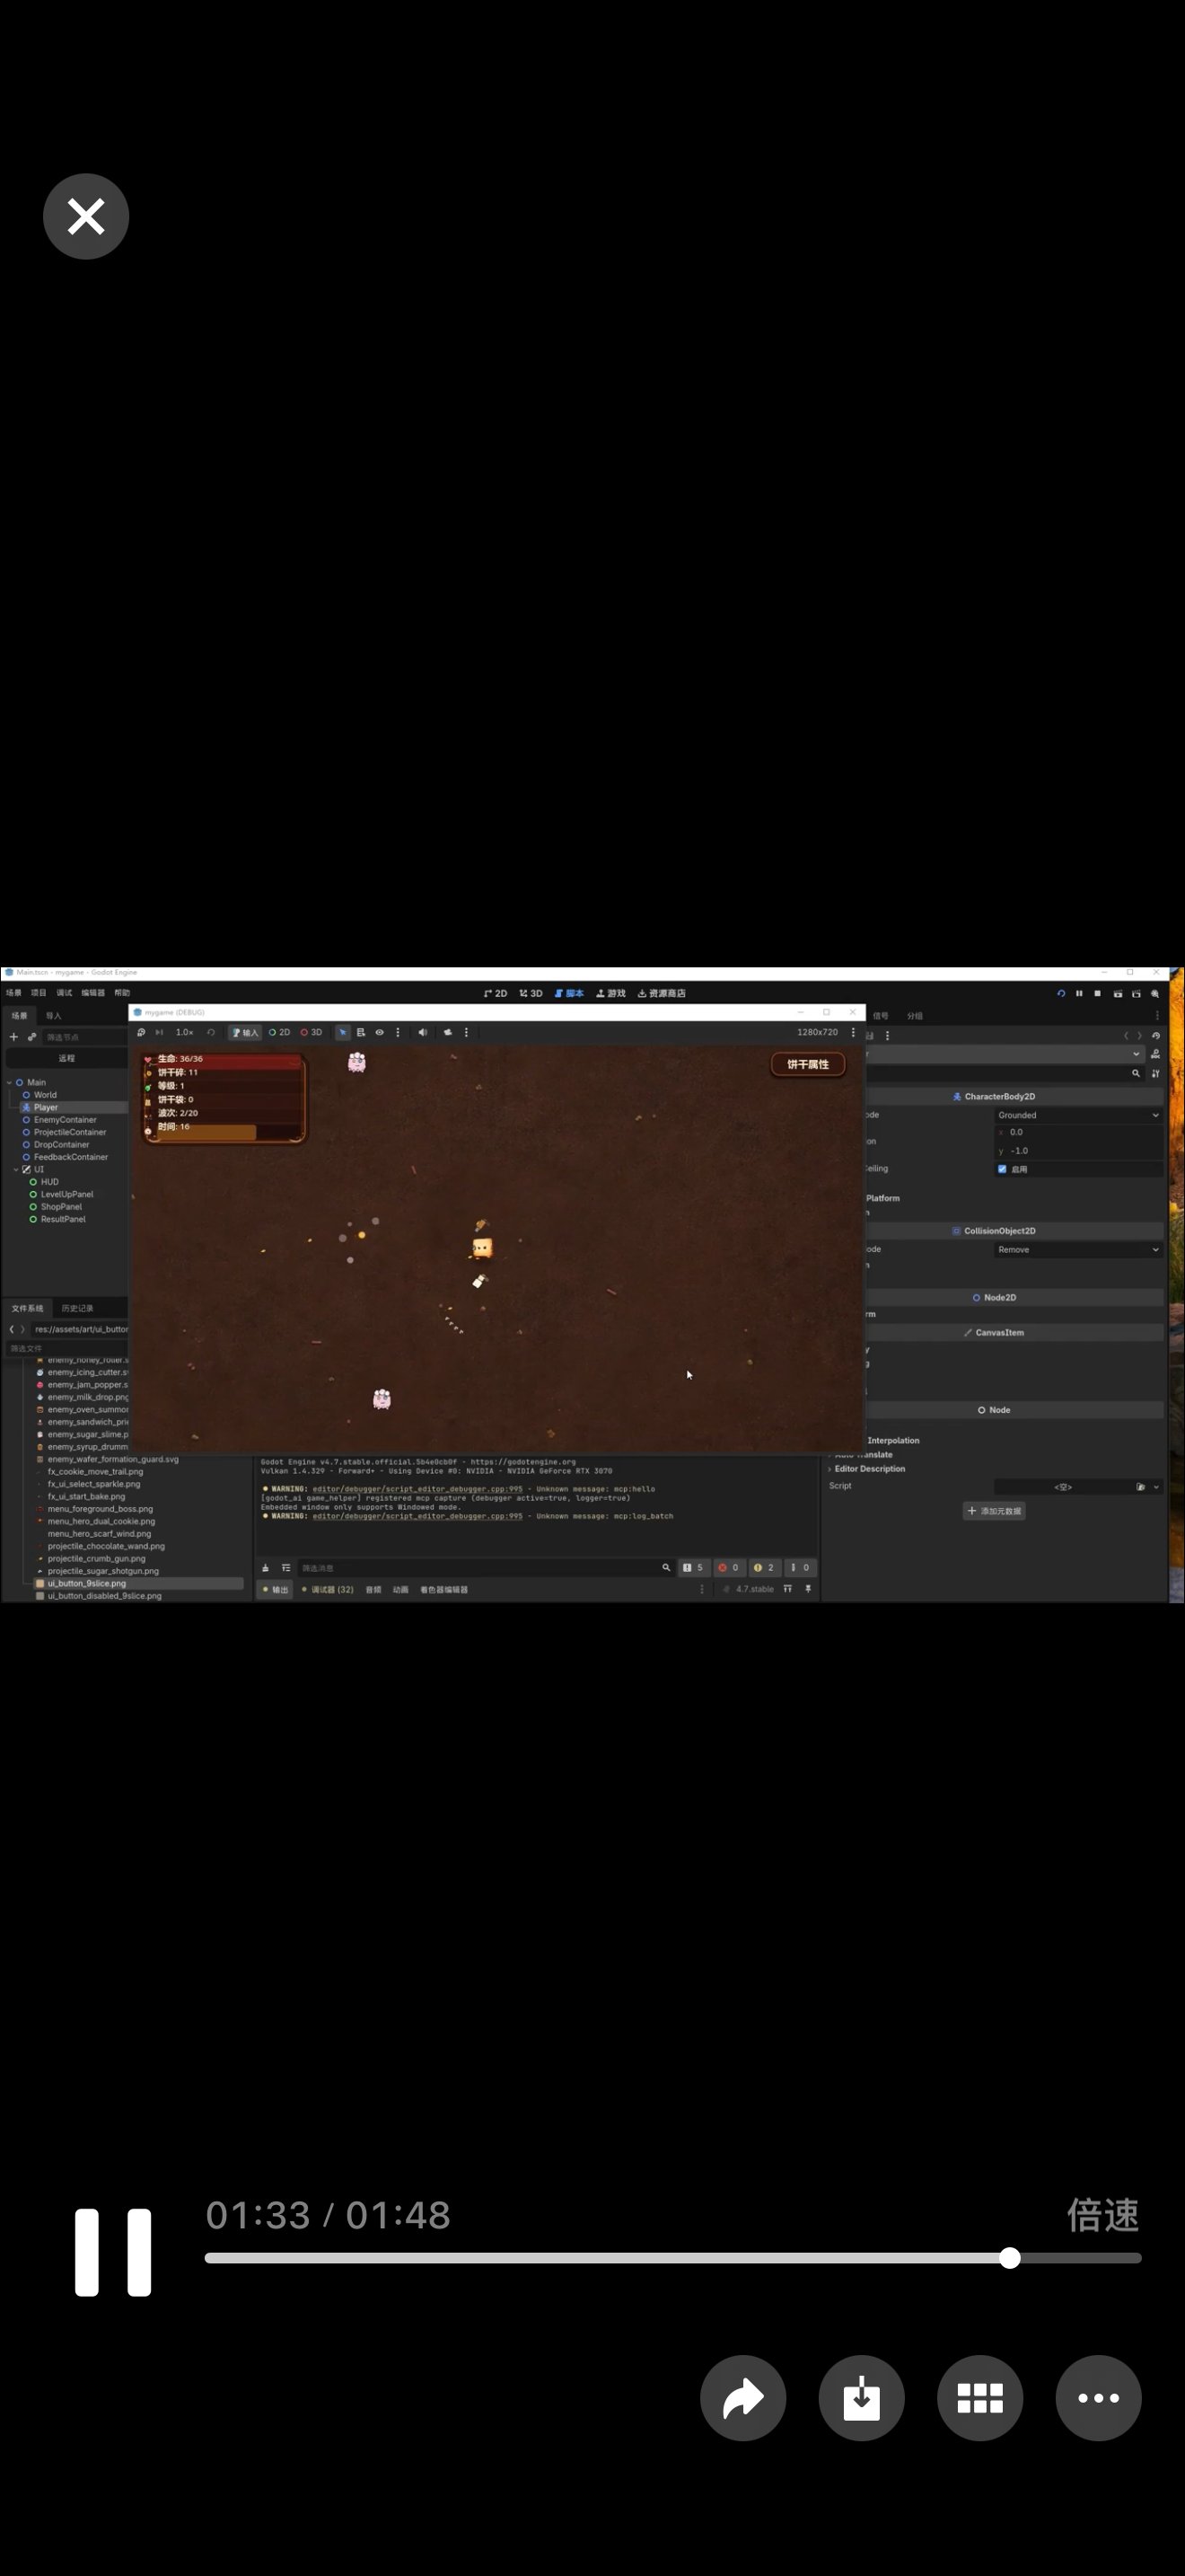
Task: Tap the share arrow icon
Action: coord(743,2397)
